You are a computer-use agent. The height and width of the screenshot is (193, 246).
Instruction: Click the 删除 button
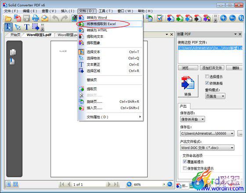235,68
